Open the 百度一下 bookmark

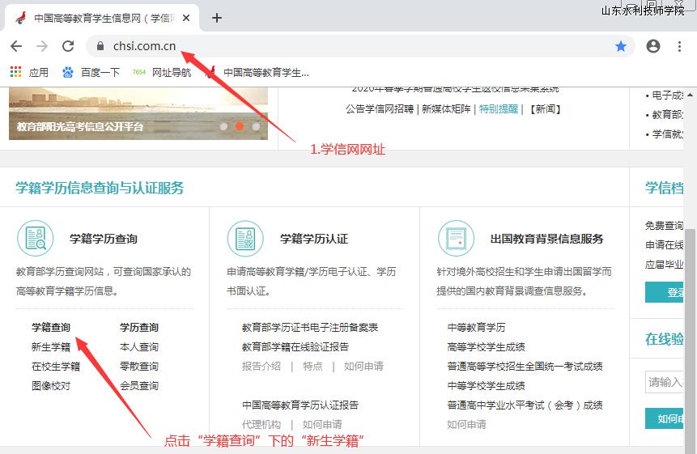pos(91,72)
